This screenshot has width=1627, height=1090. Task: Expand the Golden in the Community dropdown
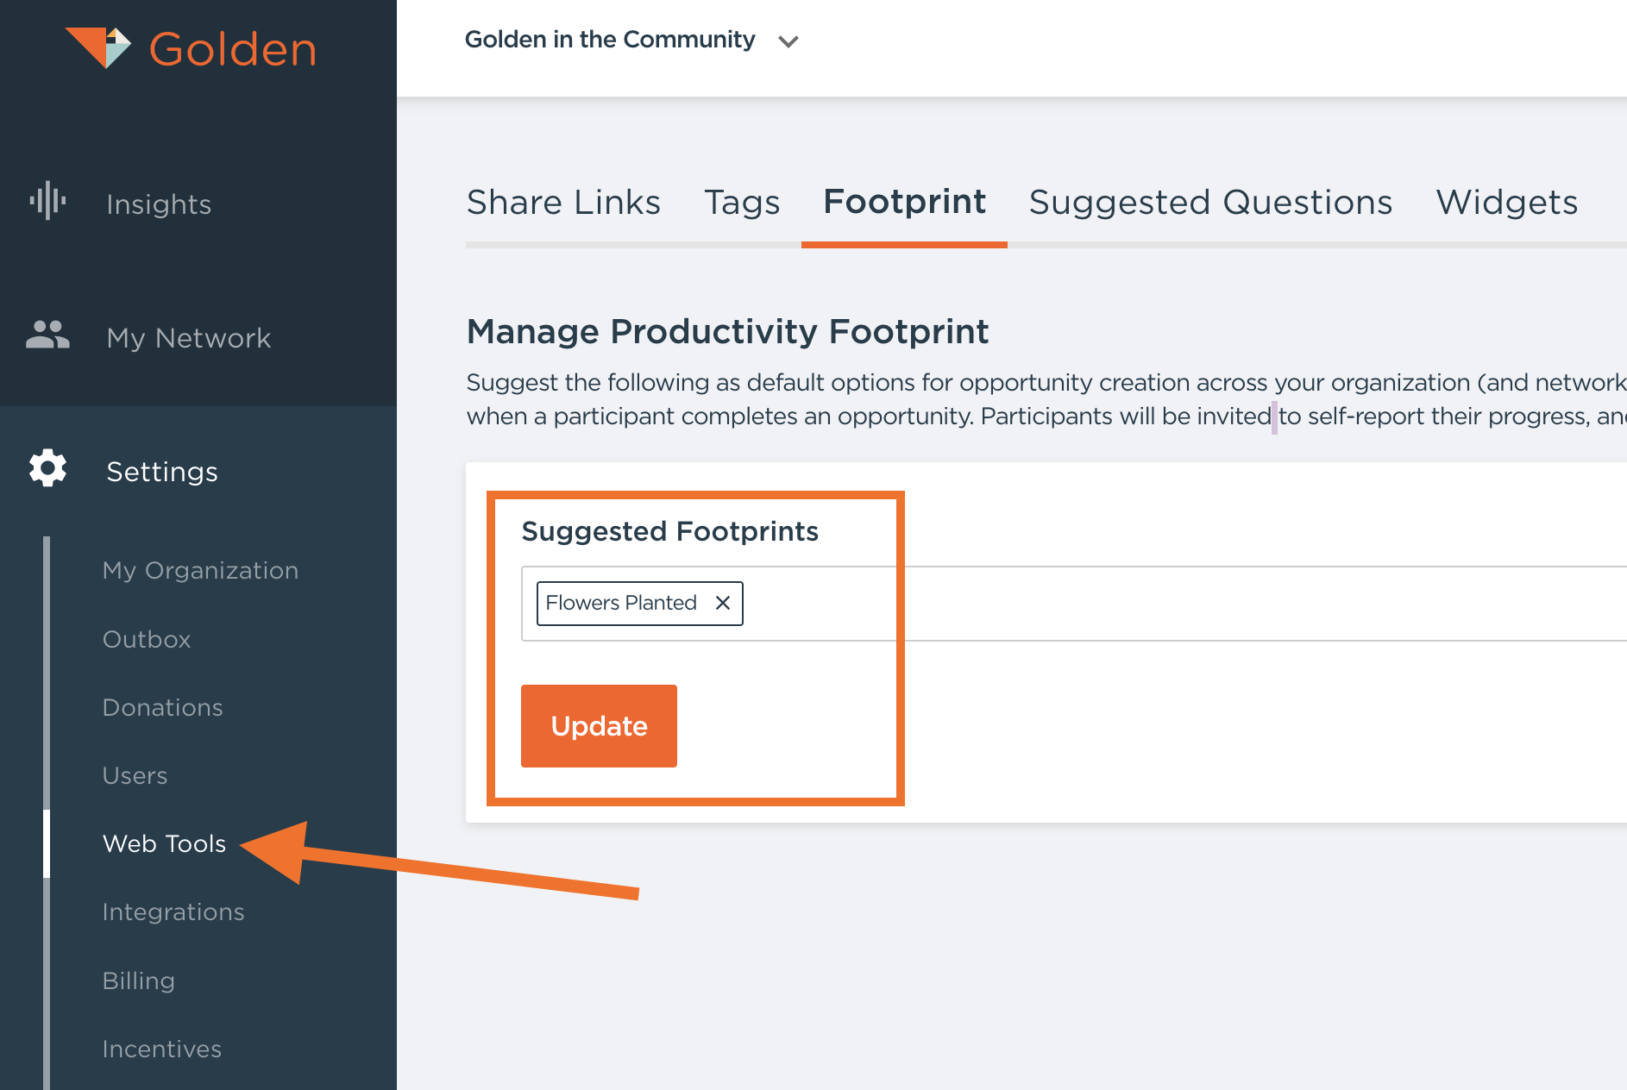point(788,41)
